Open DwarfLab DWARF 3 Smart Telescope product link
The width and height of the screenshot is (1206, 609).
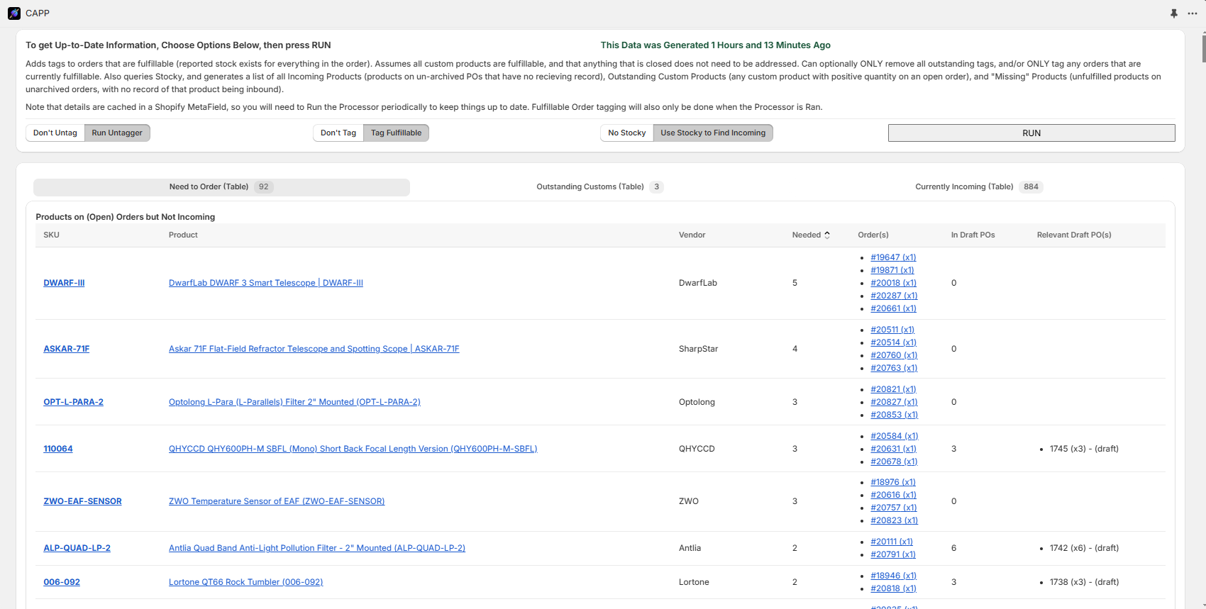pyautogui.click(x=266, y=283)
